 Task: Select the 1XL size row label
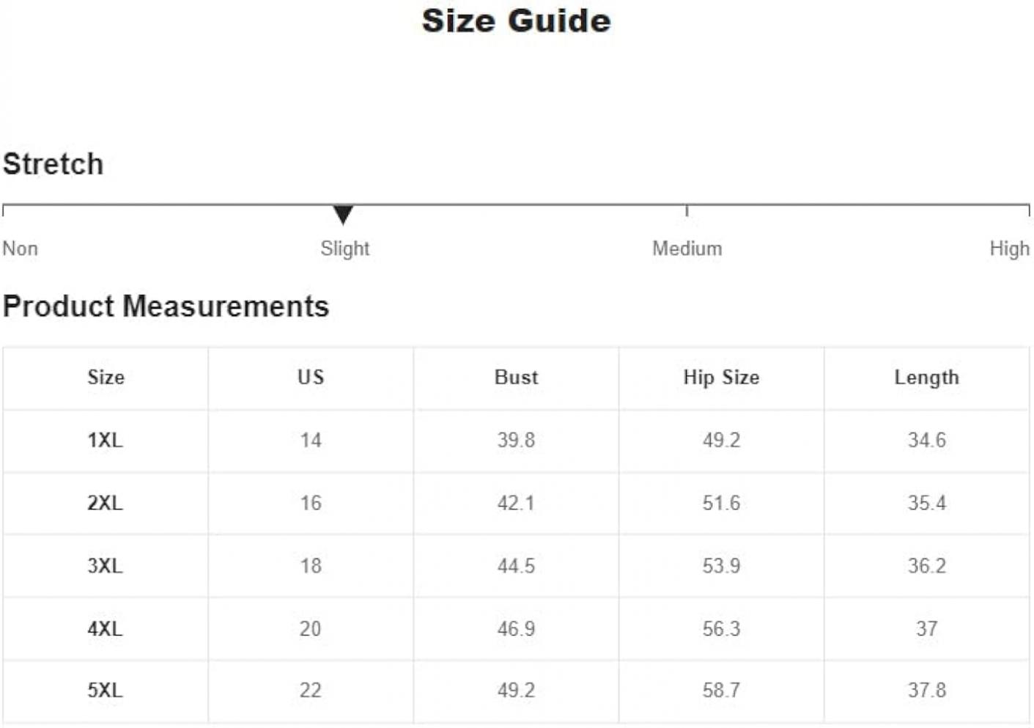106,441
